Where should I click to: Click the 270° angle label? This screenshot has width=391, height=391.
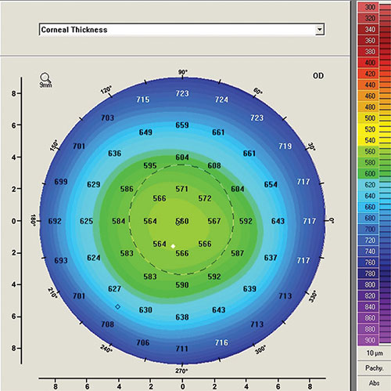[x=181, y=371]
